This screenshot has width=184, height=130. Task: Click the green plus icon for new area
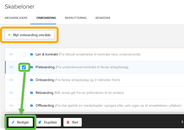tap(9, 35)
